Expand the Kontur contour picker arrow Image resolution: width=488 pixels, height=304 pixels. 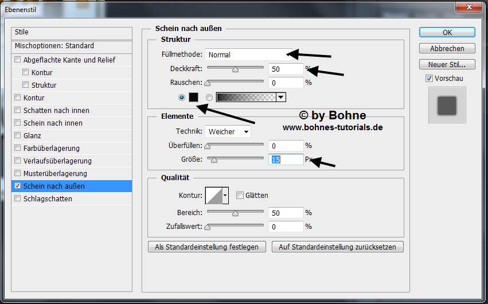click(225, 196)
